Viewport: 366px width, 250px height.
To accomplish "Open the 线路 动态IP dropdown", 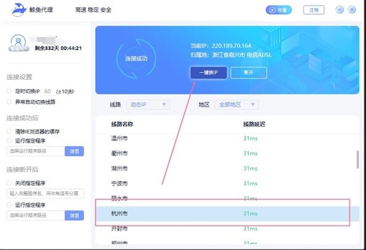I will [x=148, y=104].
